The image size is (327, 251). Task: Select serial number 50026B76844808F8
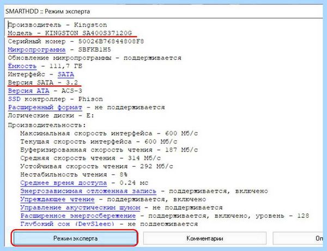(111, 41)
